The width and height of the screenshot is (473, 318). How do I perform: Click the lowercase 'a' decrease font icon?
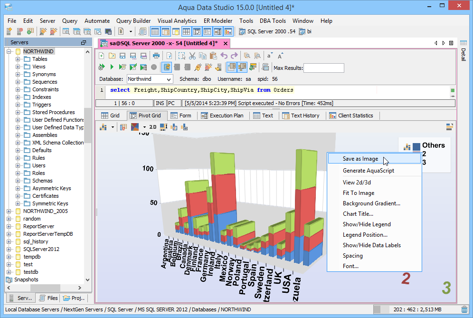269,56
